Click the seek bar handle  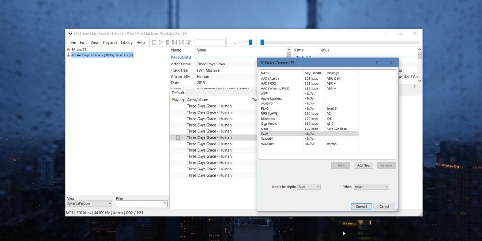(262, 42)
